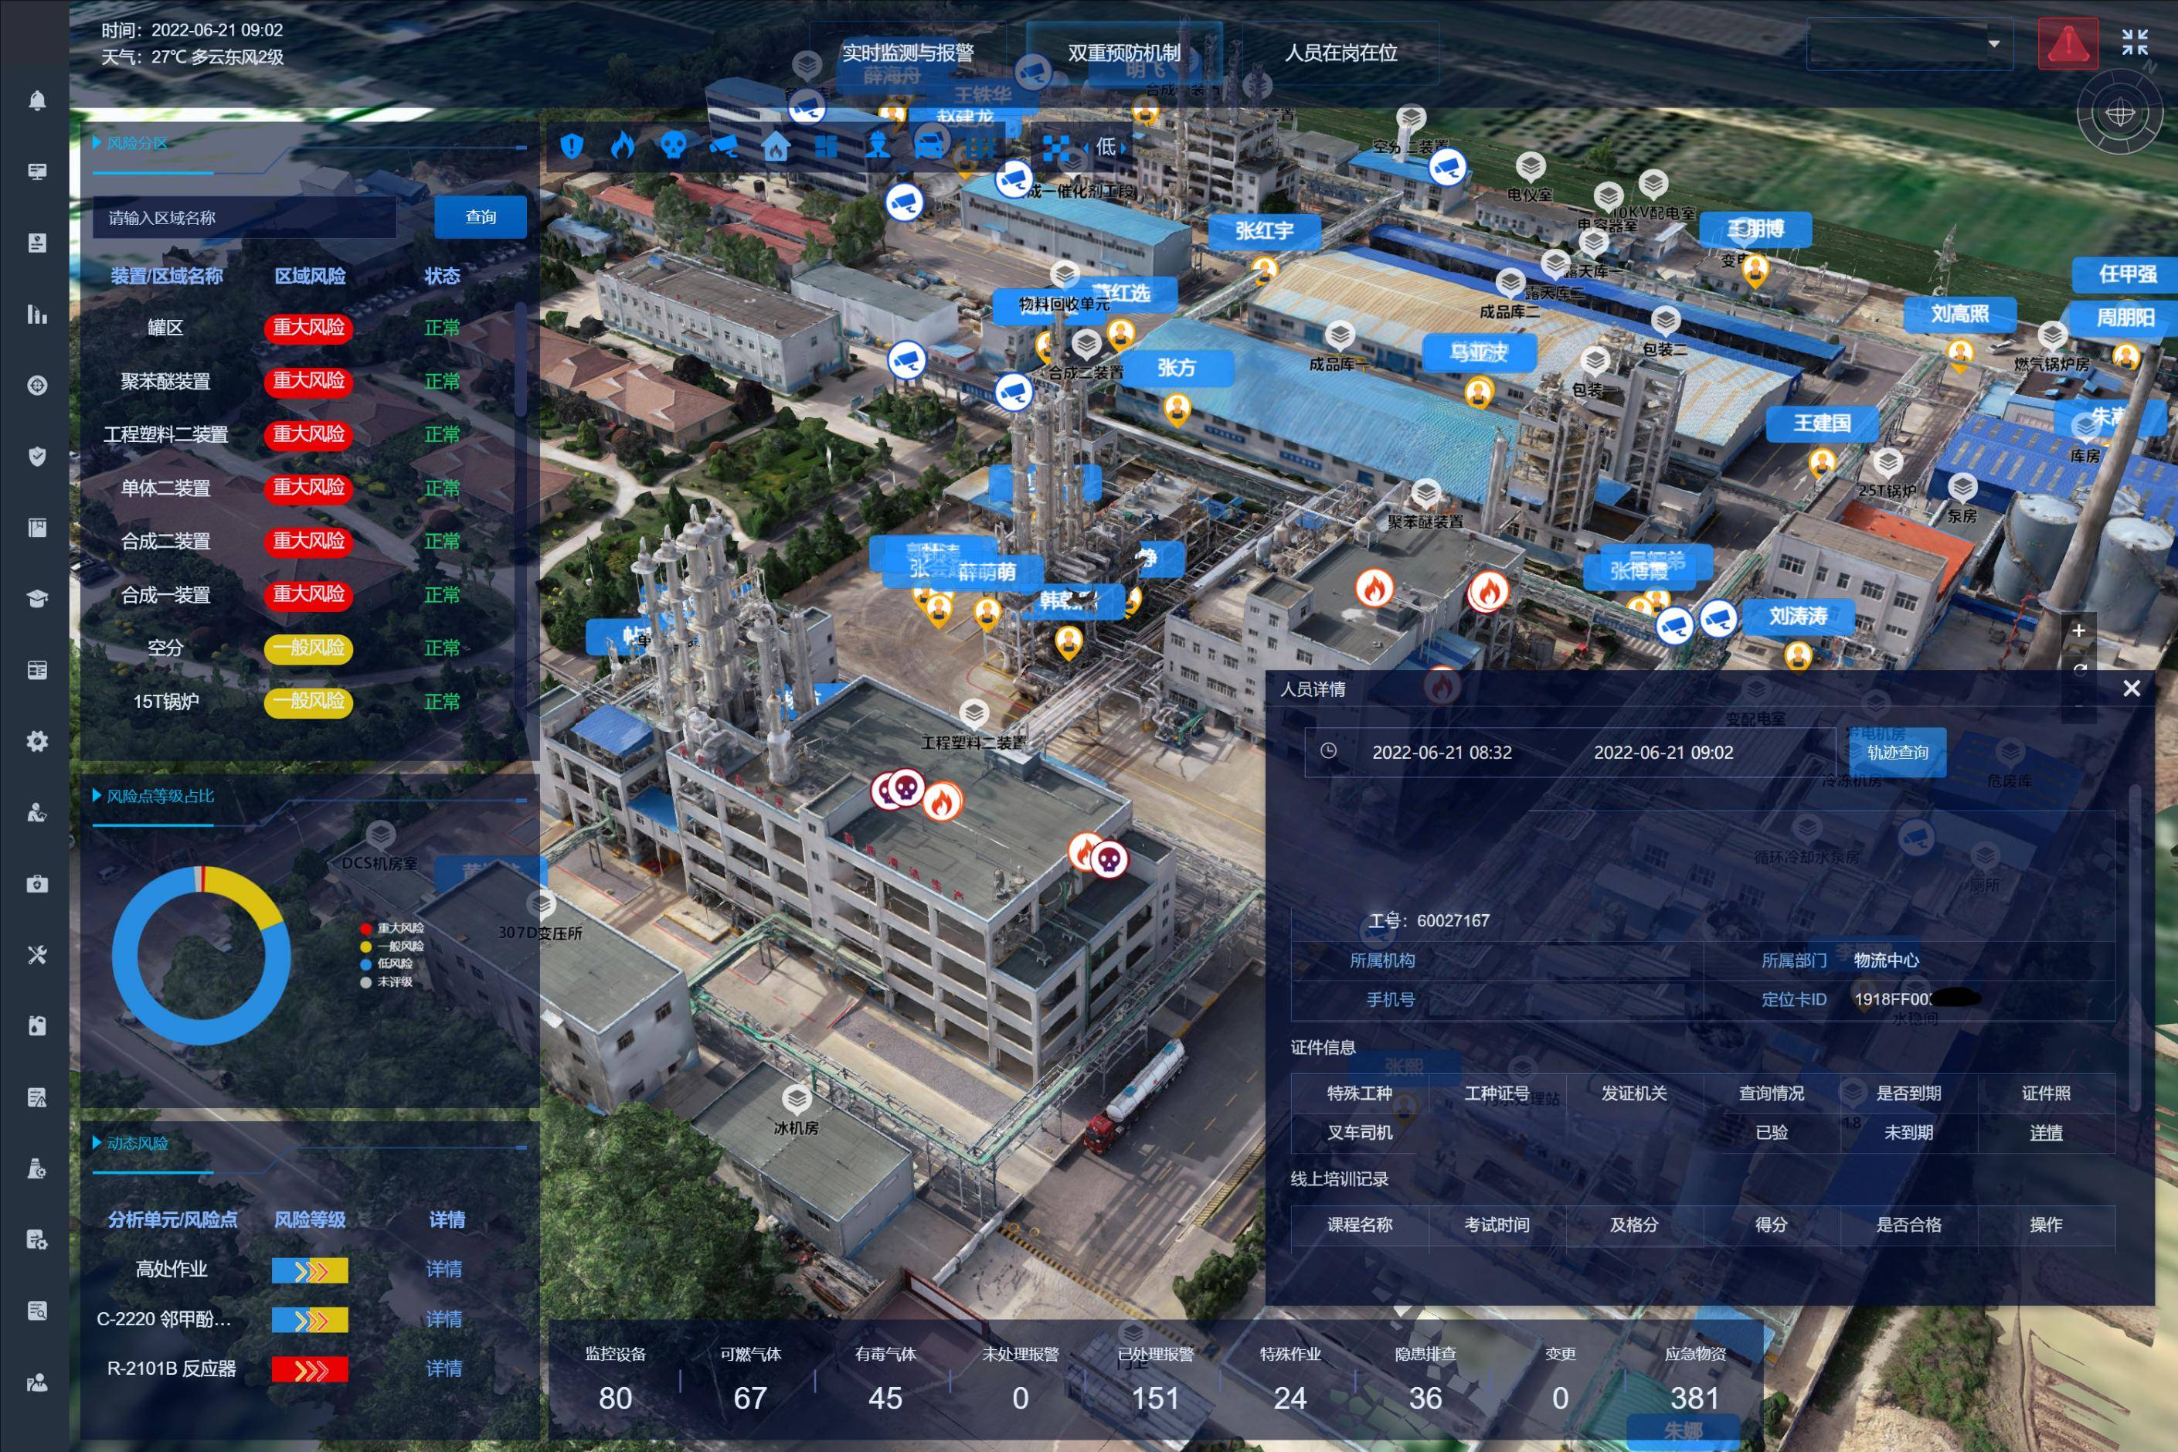Toggle the toxic gas skull layer icon
Screen dimensions: 2178x1452
(674, 145)
